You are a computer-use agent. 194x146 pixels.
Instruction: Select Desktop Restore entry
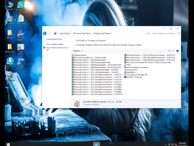tap(79, 55)
